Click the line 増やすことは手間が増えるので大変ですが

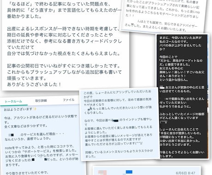pyautogui.click(x=113, y=140)
